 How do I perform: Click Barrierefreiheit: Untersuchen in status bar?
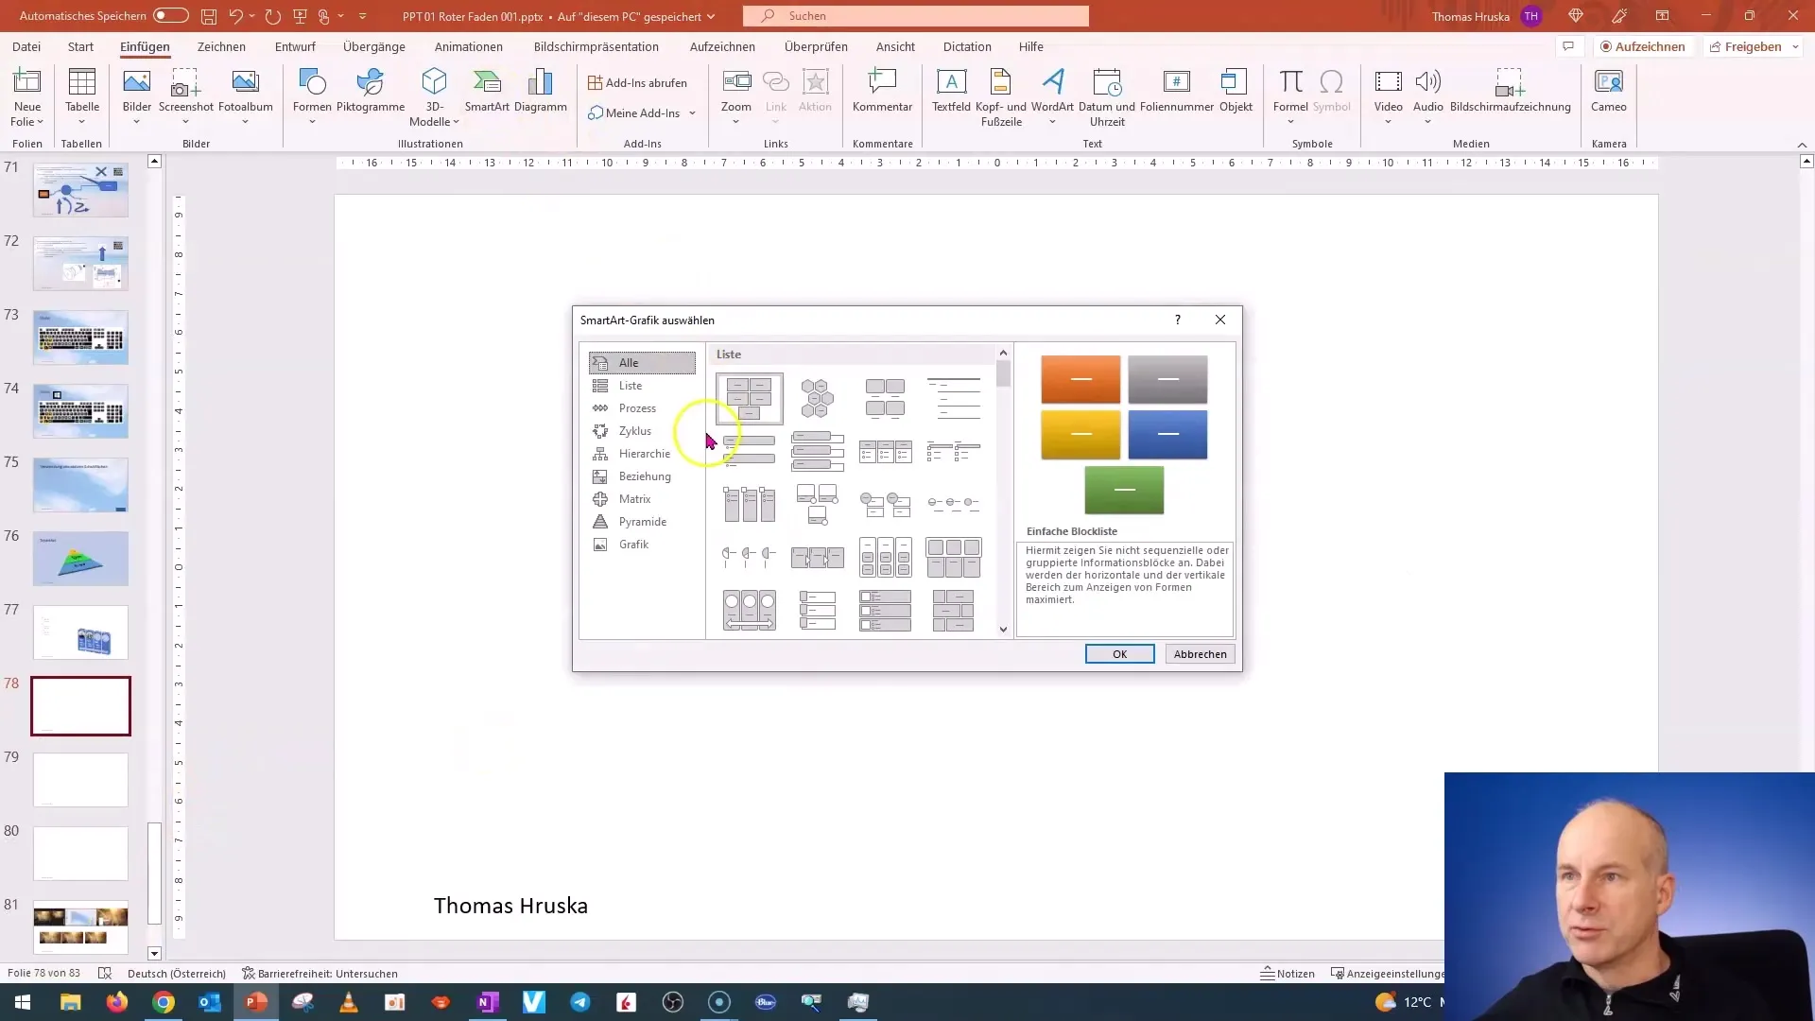pyautogui.click(x=320, y=974)
